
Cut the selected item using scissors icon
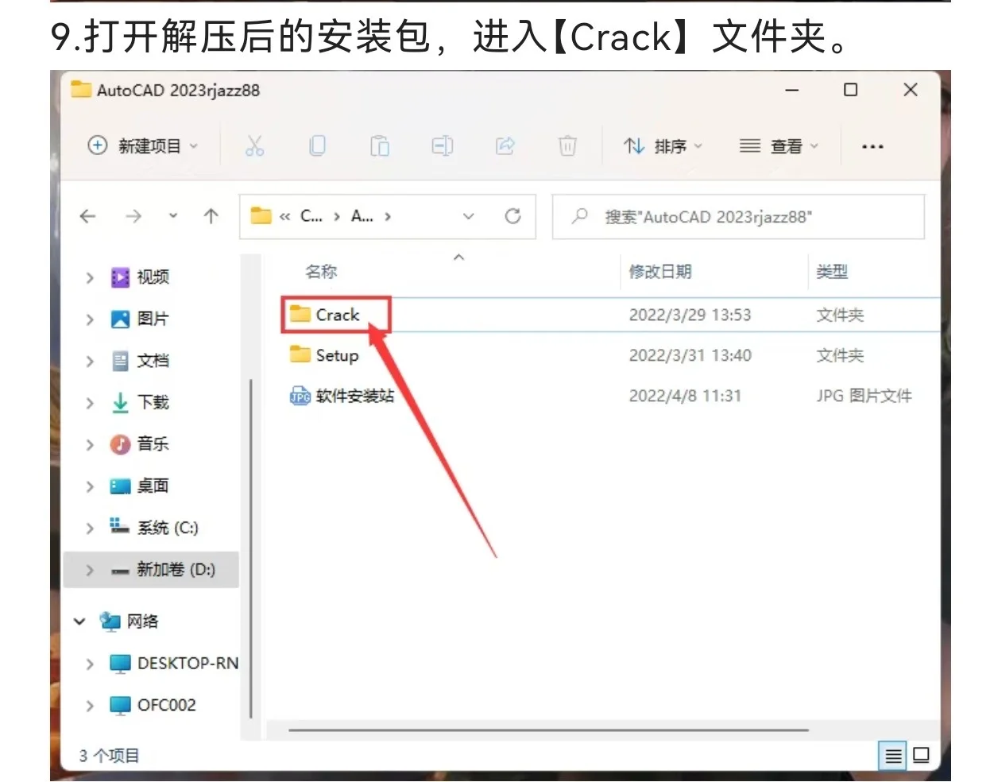255,145
